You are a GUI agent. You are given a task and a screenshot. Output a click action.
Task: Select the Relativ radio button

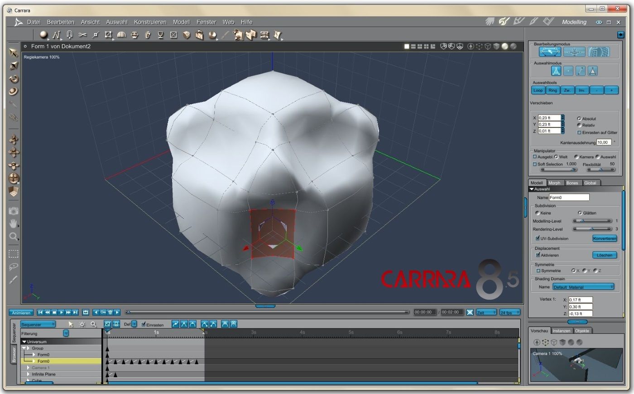(x=579, y=125)
